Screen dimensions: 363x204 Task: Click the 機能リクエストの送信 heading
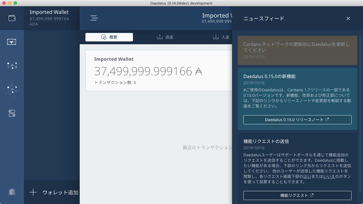point(266,141)
